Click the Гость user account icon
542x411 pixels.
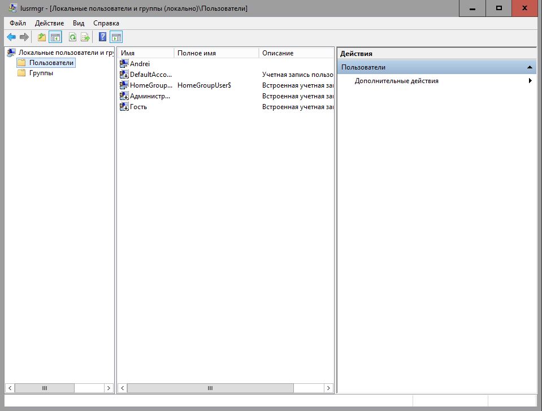[124, 106]
